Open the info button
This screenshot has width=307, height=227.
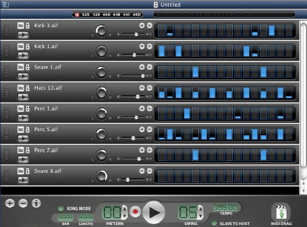pyautogui.click(x=36, y=203)
